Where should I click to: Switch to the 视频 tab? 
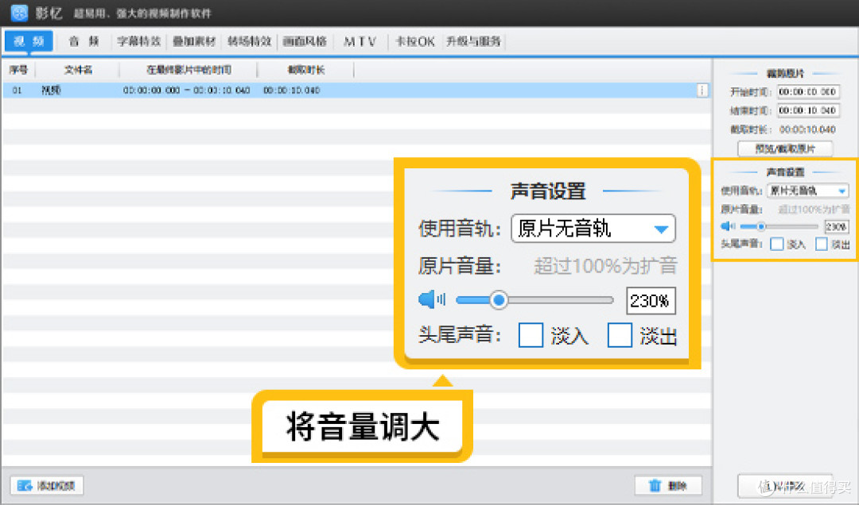(x=29, y=41)
